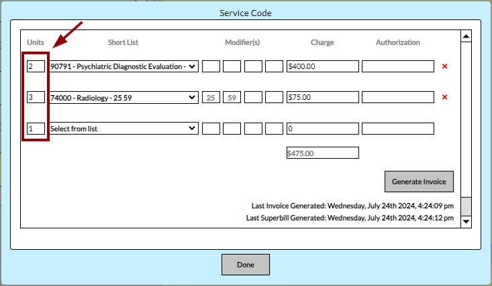Click first modifier box of Psychiatric Evaluation row
Image resolution: width=492 pixels, height=286 pixels.
tap(211, 66)
